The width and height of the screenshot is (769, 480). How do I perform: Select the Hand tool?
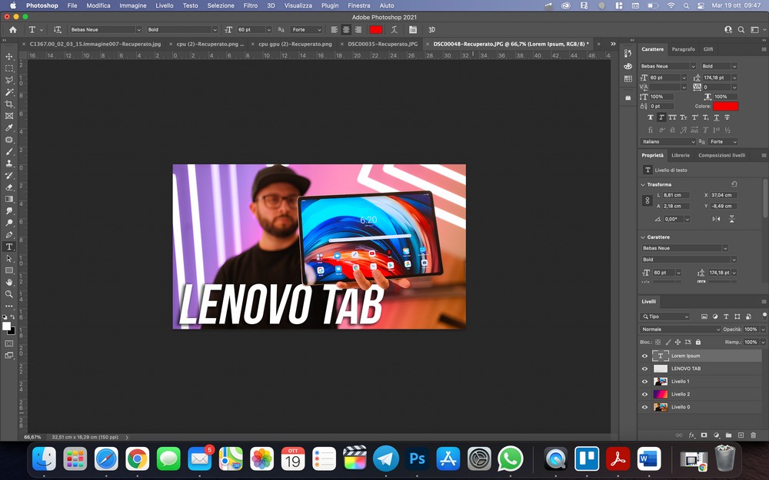[8, 282]
